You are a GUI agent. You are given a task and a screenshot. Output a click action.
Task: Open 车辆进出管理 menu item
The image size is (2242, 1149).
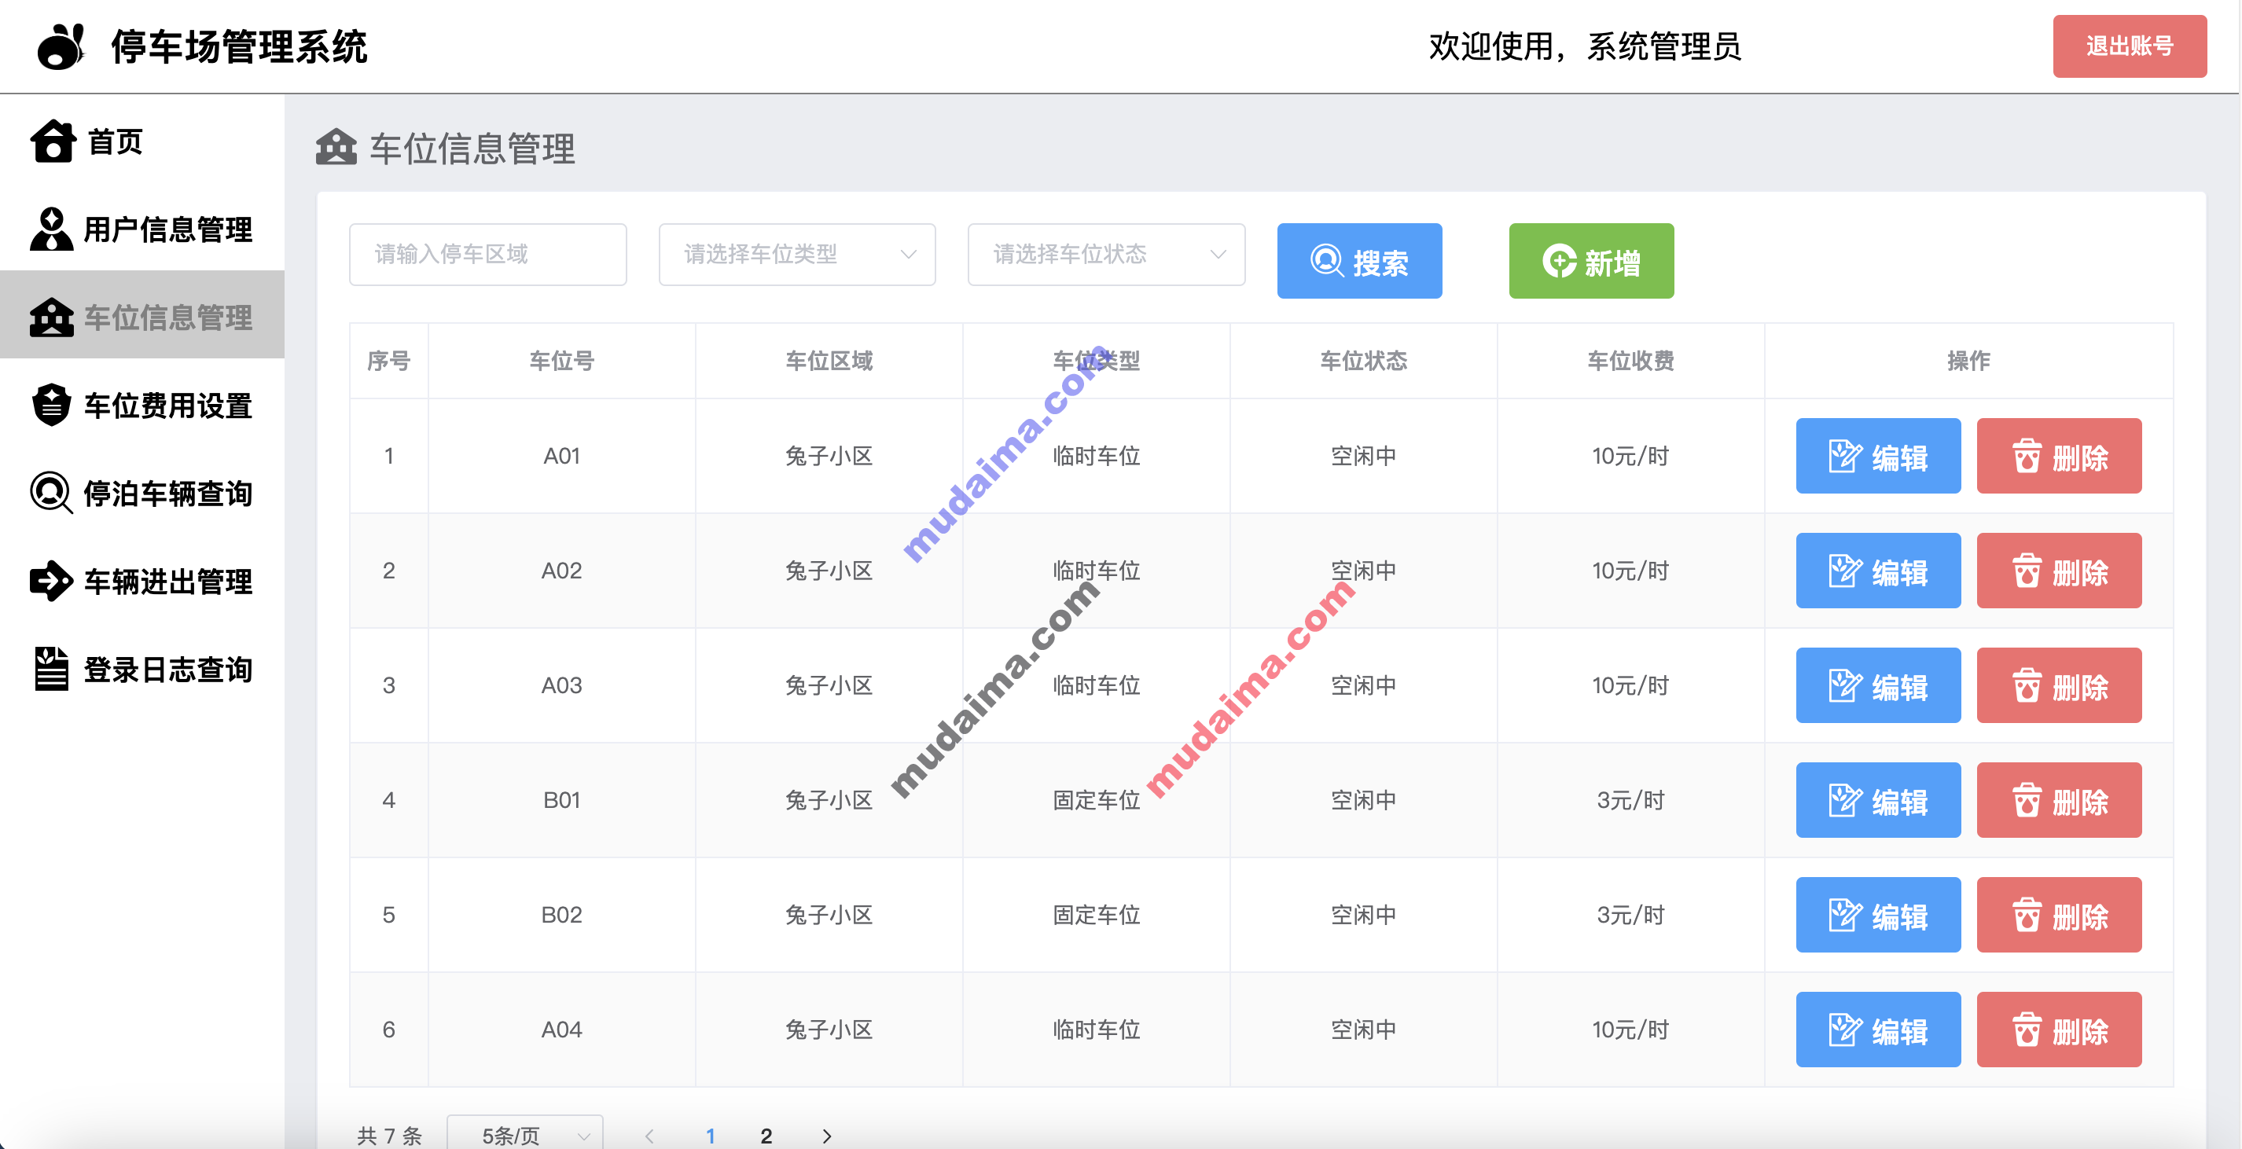(142, 580)
